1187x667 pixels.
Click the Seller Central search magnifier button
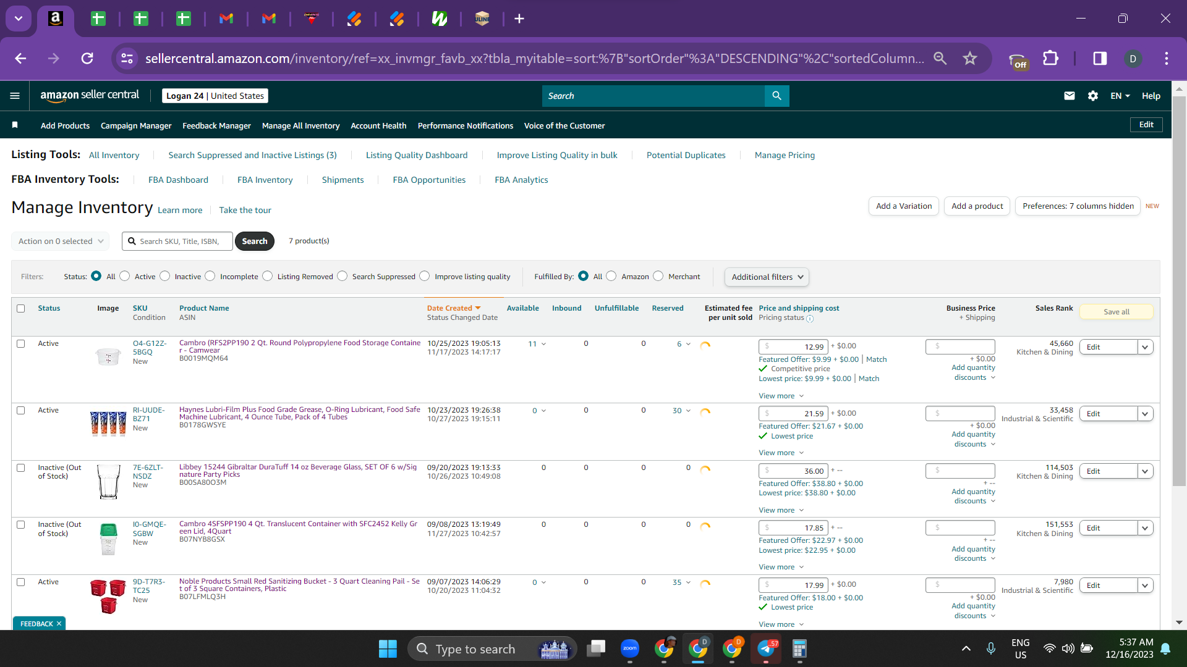(777, 96)
